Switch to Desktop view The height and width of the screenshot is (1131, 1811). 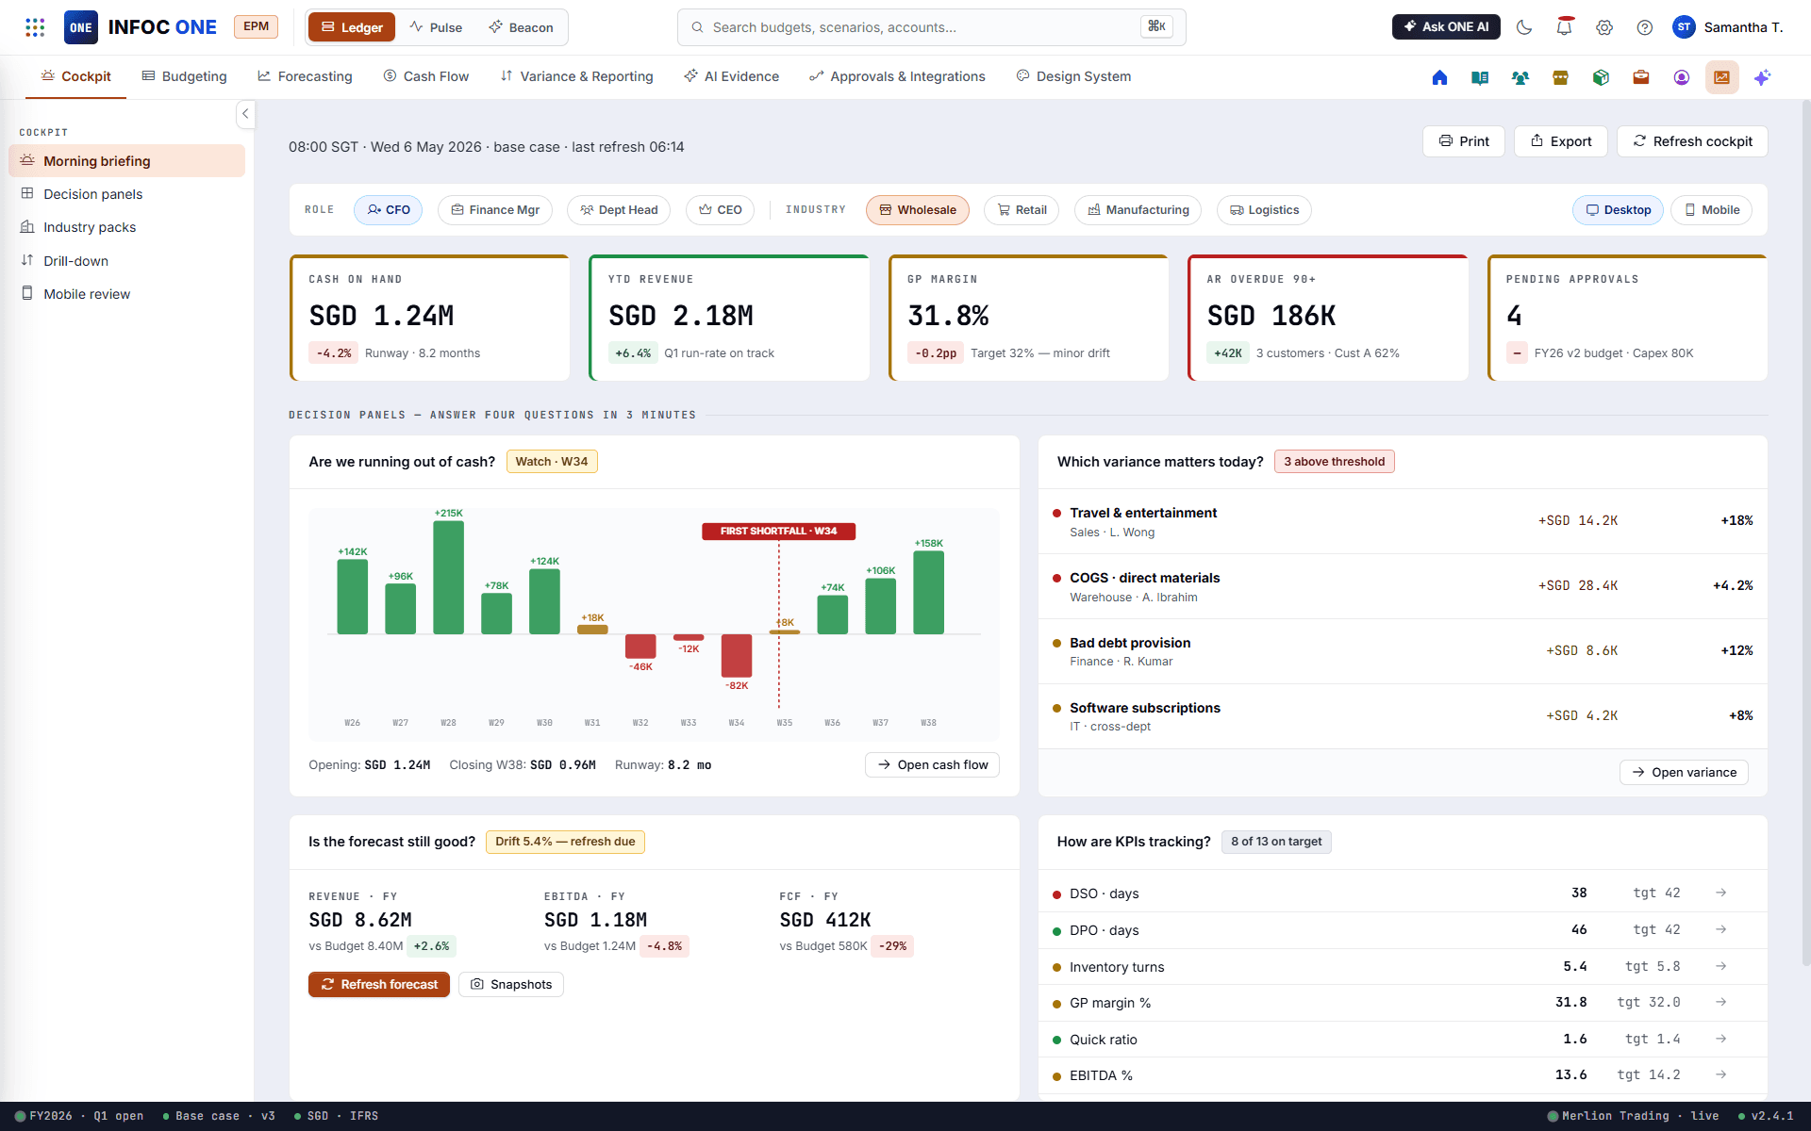tap(1618, 210)
